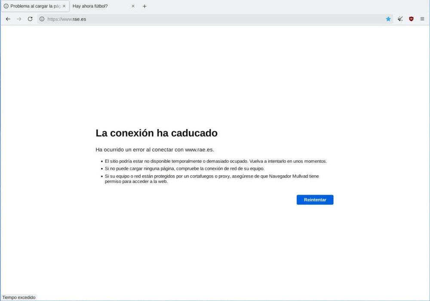Viewport: 430px width, 301px height.
Task: Open site information via the circled-i icon
Action: (41, 19)
